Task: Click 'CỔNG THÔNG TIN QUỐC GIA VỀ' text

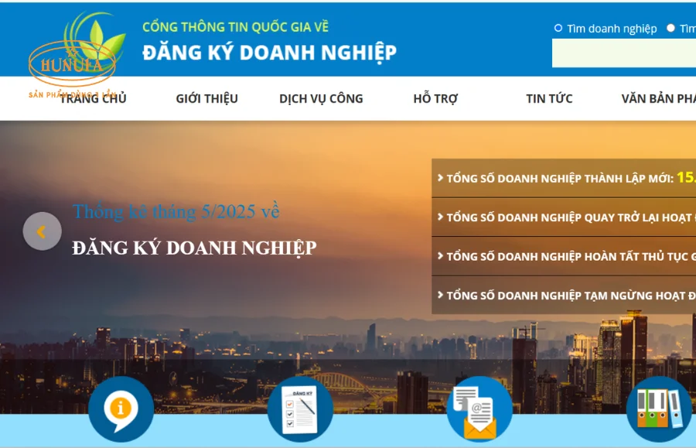Action: [236, 27]
